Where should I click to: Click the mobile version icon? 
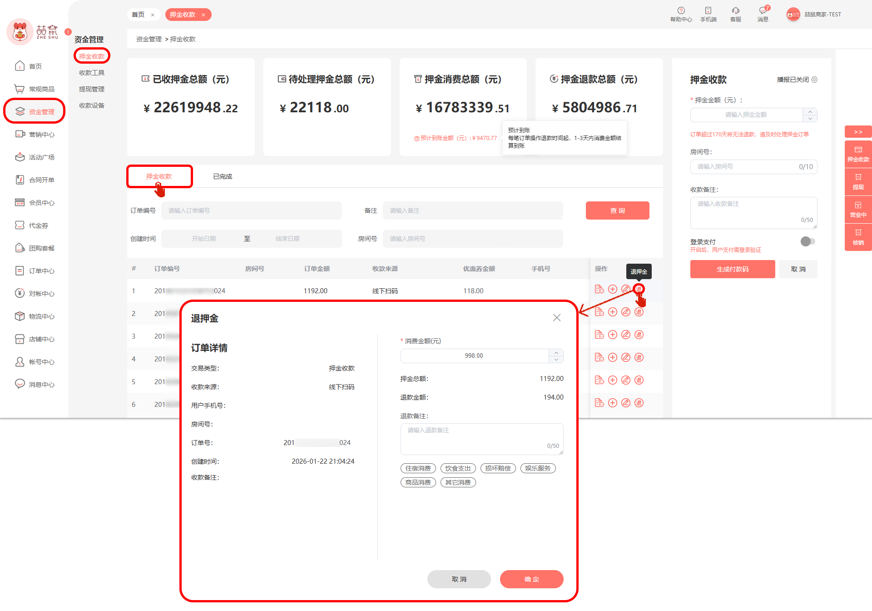click(x=708, y=11)
